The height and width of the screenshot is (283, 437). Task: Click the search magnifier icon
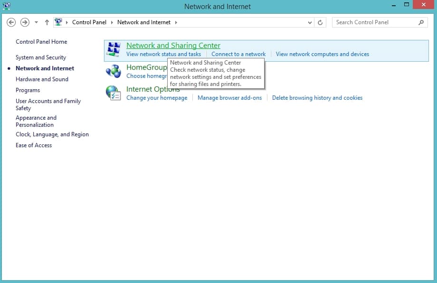point(421,22)
